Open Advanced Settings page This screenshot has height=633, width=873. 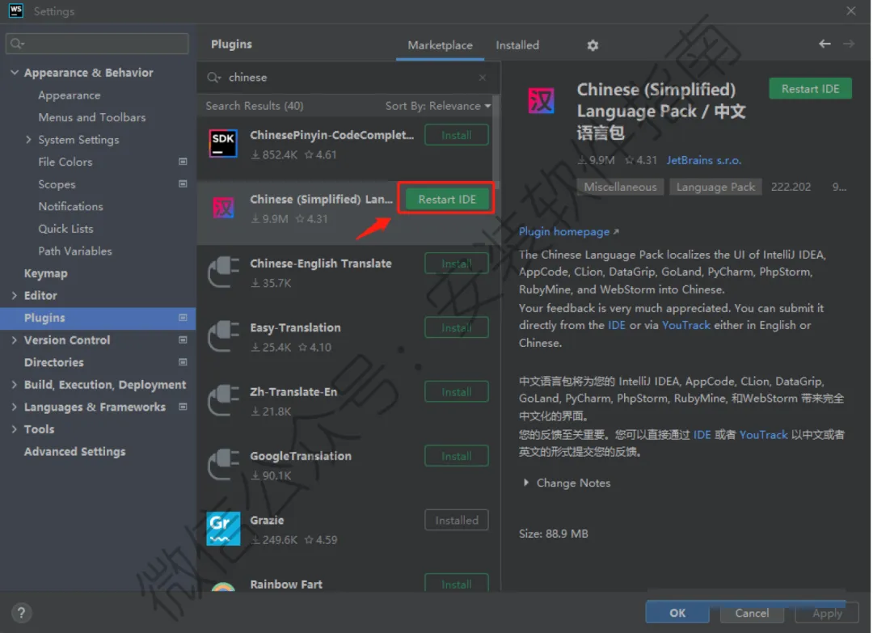click(74, 451)
